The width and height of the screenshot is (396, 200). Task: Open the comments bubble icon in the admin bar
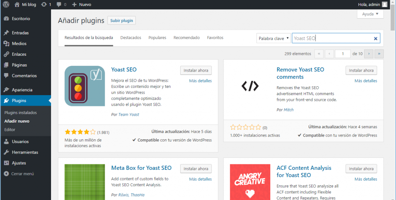coord(59,5)
